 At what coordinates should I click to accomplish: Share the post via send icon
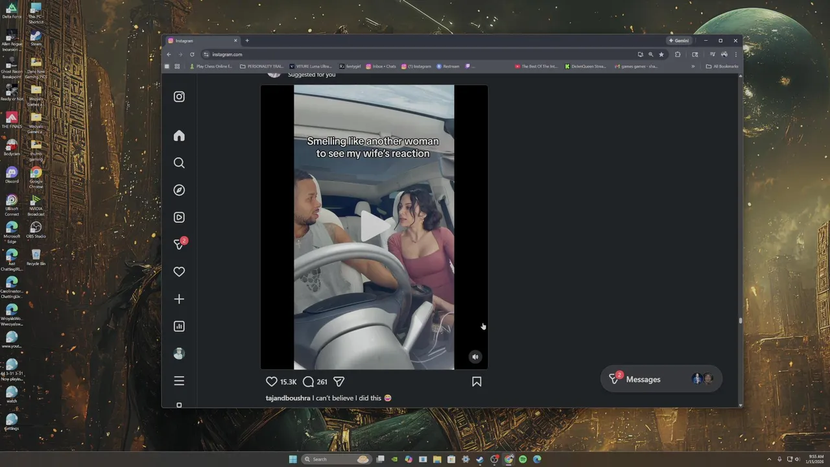pos(338,381)
